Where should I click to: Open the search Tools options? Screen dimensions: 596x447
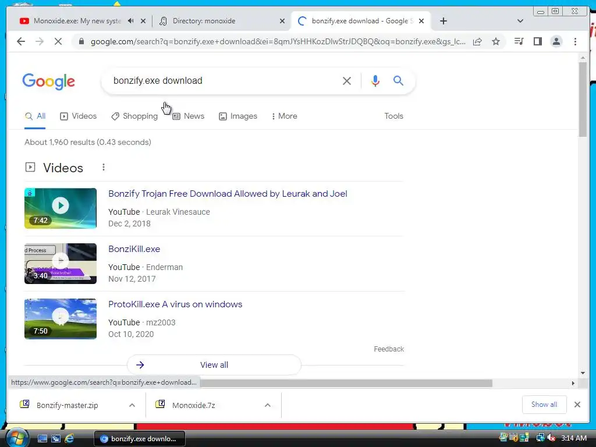point(393,116)
